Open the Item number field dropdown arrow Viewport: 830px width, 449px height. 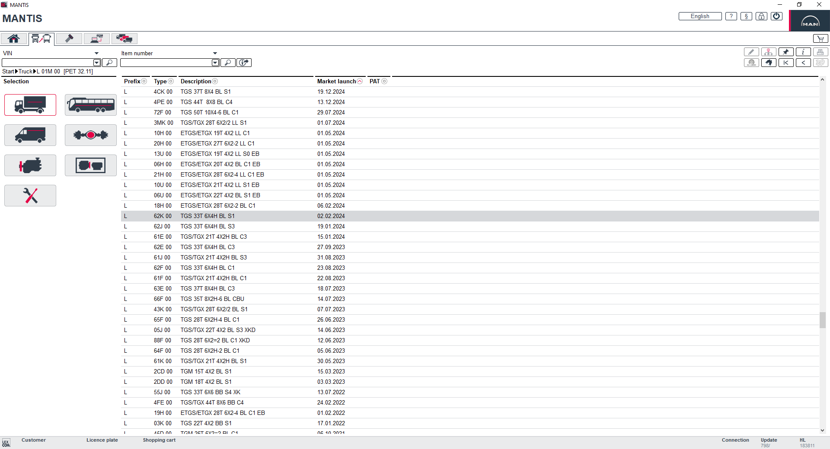(x=215, y=63)
